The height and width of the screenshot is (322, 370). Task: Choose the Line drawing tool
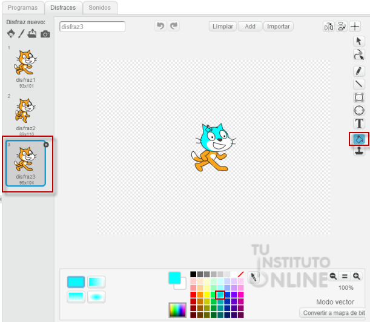pos(358,84)
